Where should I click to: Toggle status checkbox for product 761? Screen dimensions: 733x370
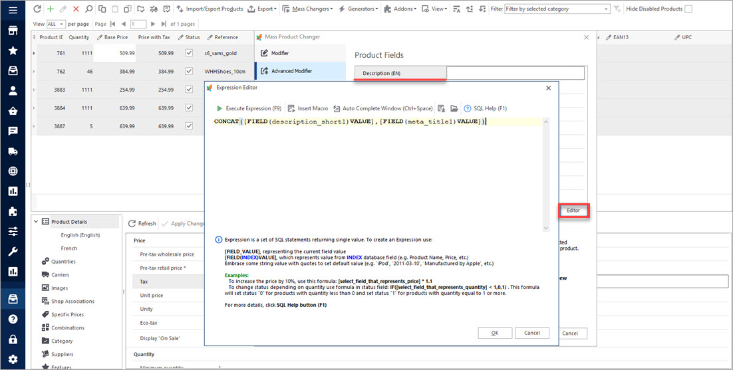189,53
